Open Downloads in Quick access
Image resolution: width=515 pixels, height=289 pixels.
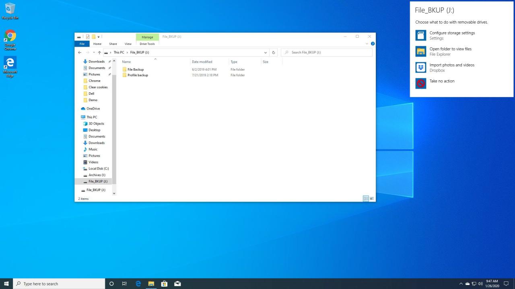tap(97, 61)
